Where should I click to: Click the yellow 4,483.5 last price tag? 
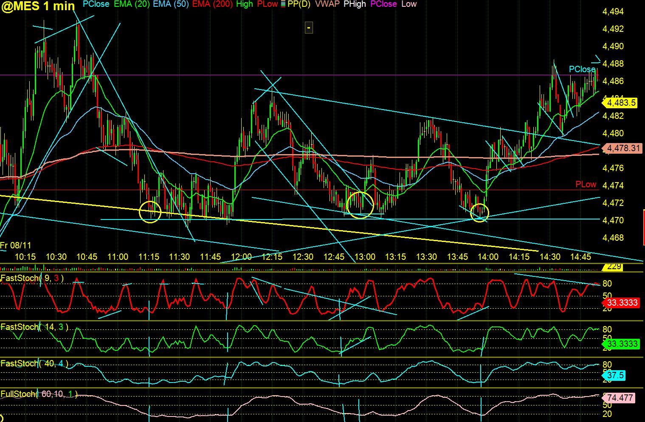620,103
